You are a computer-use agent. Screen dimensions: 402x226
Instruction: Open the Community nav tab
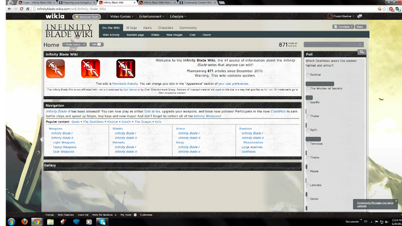click(x=188, y=28)
